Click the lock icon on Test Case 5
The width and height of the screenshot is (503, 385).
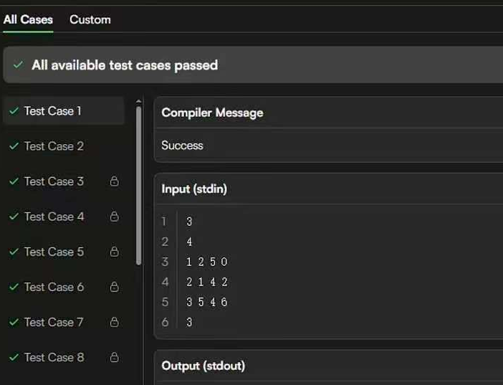114,252
